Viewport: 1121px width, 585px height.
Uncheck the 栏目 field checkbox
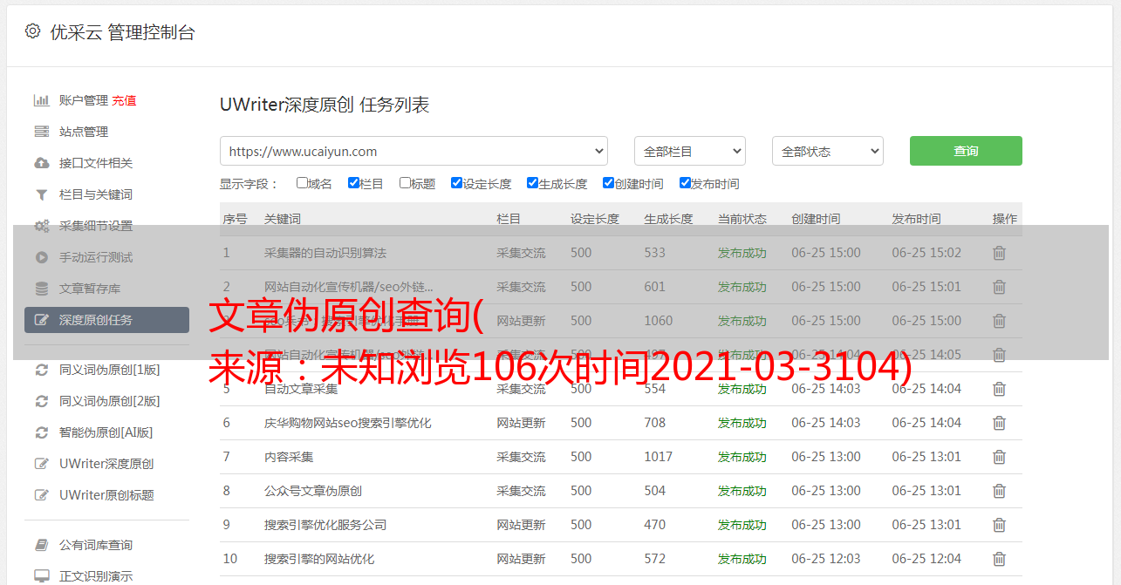[x=353, y=183]
